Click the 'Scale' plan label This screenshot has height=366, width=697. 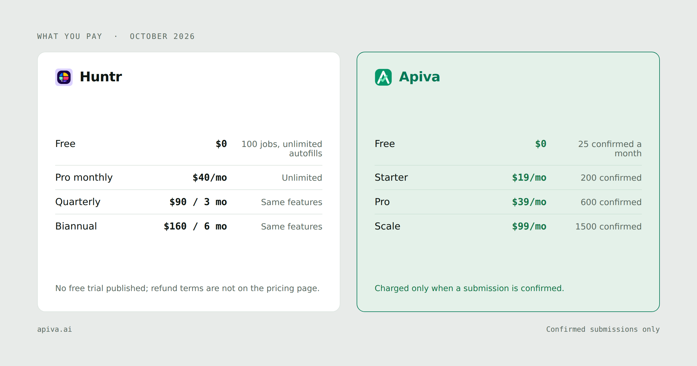point(387,226)
